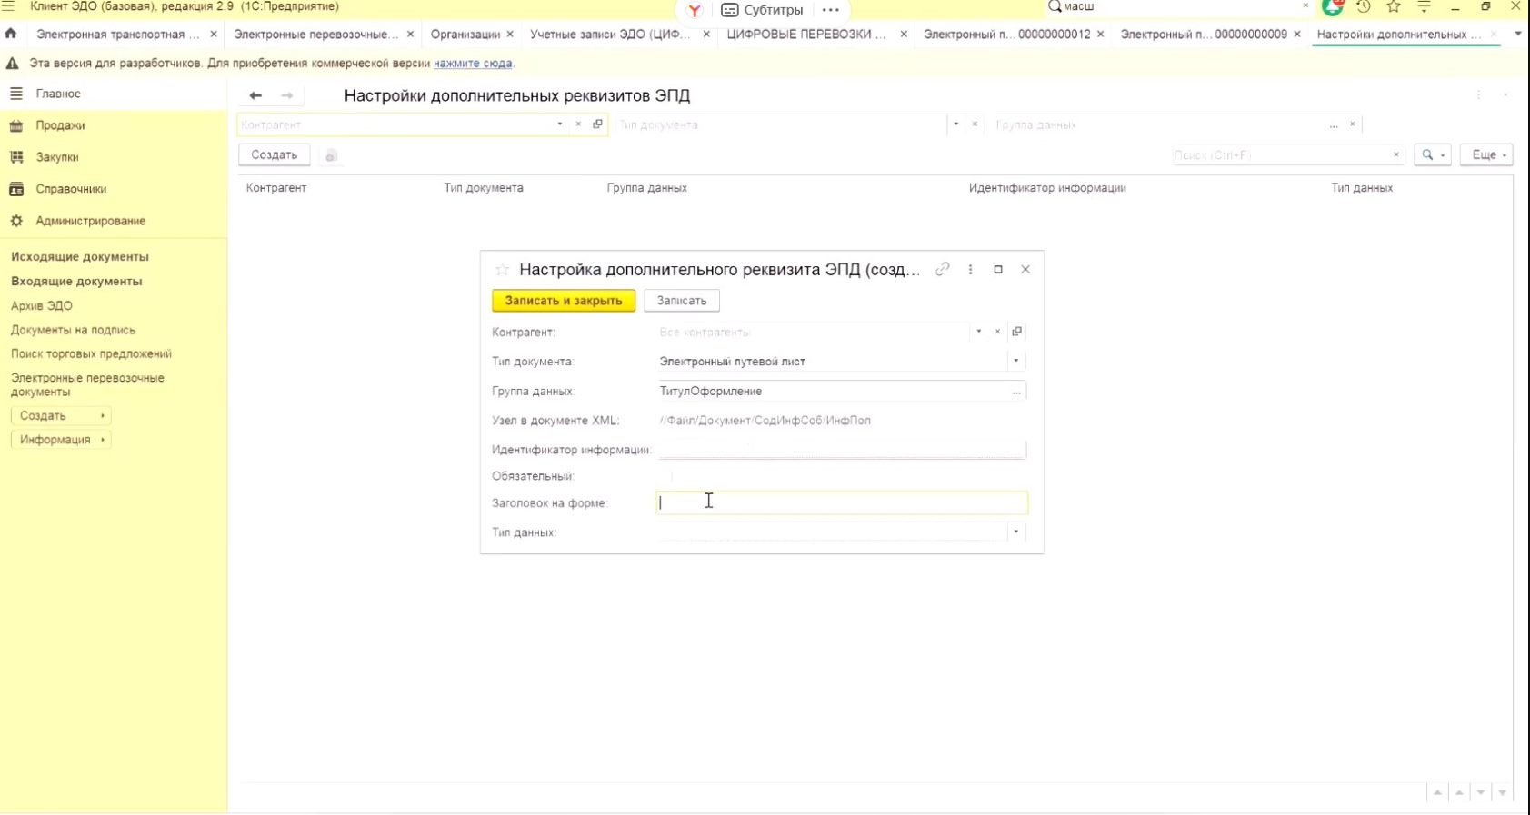
Task: Toggle the Обязательный checkbox
Action: [670, 476]
